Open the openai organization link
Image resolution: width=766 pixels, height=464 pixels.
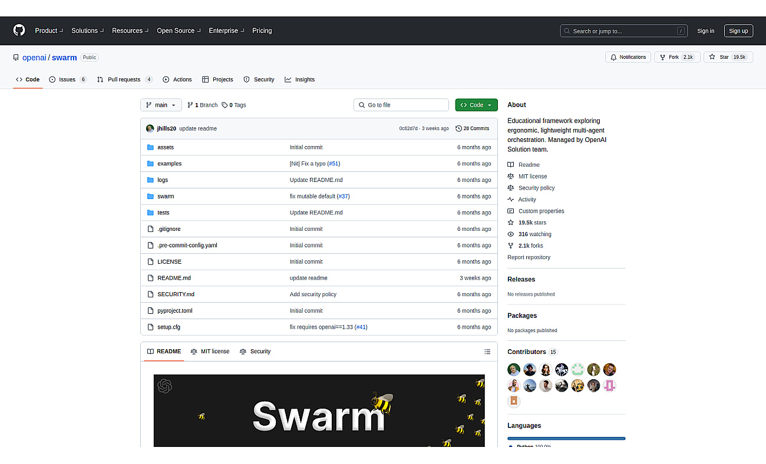(x=34, y=58)
